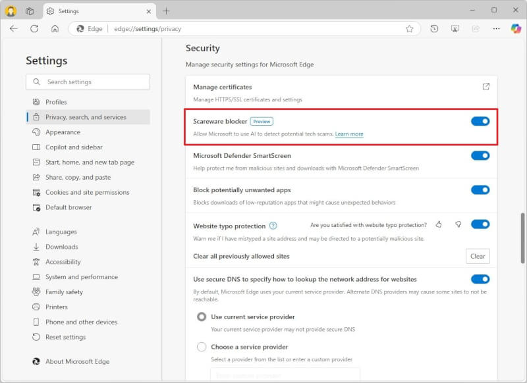This screenshot has width=527, height=383.
Task: Click the Copilot icon in the toolbar
Action: tap(516, 28)
